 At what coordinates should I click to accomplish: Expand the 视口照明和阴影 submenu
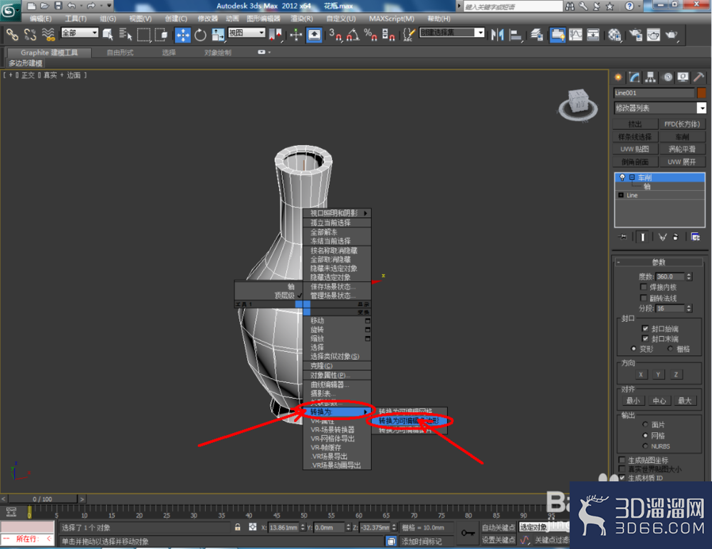click(337, 213)
